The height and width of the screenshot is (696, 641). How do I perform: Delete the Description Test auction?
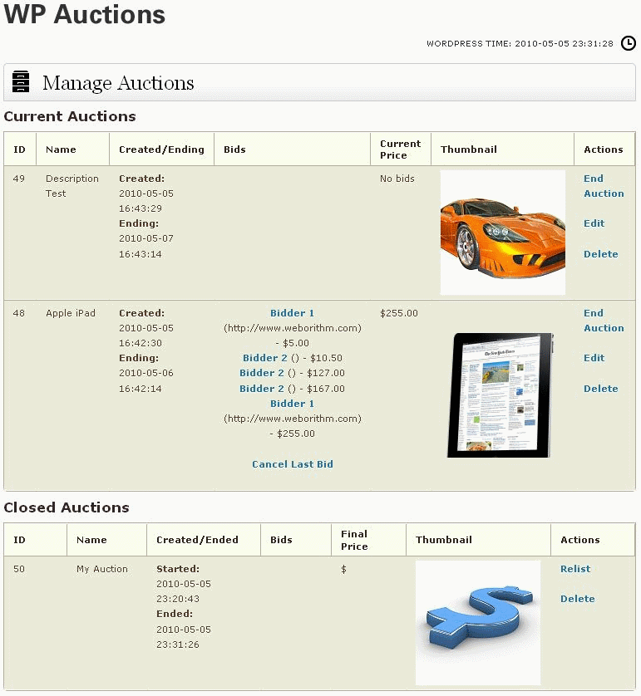click(600, 254)
